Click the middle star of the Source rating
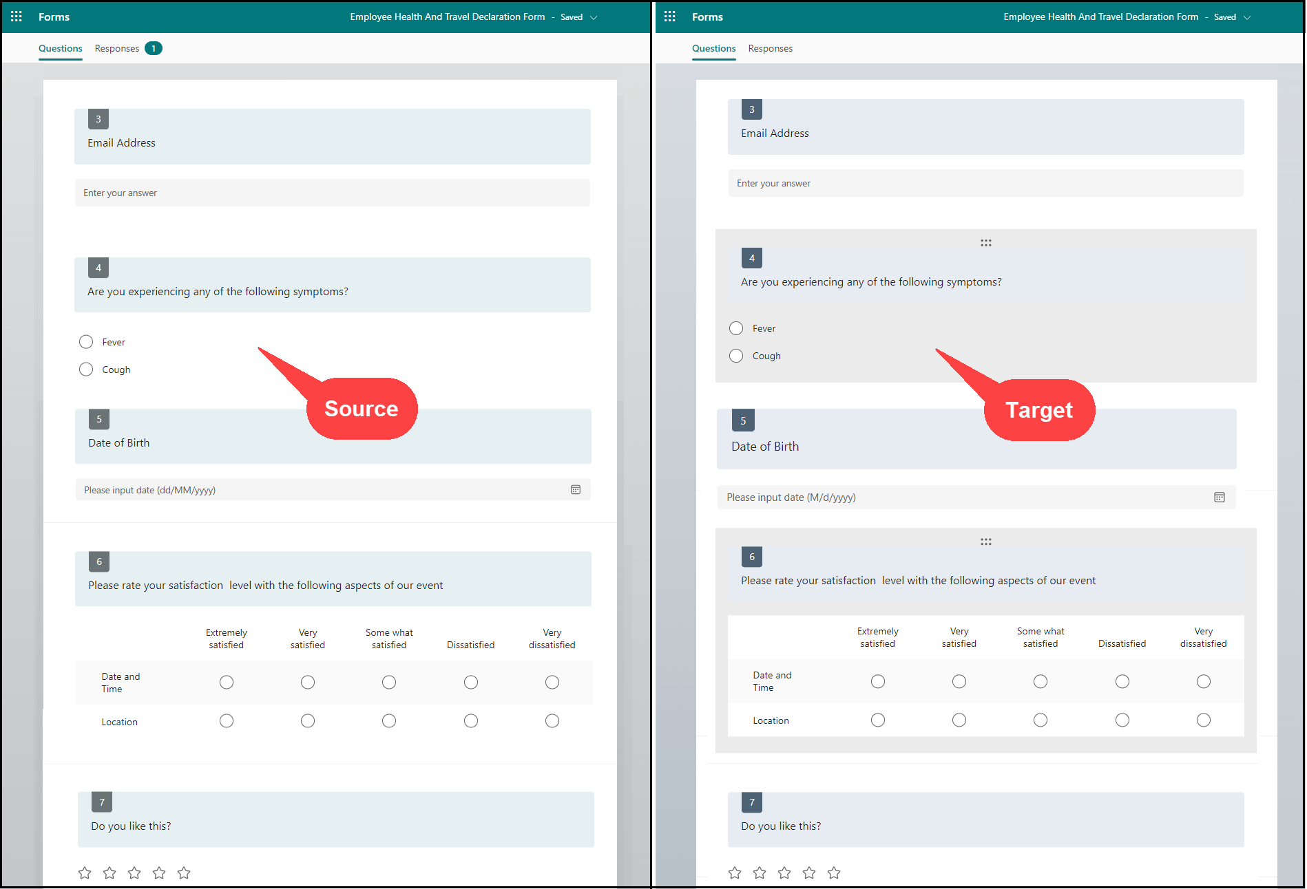1307x889 pixels. 134,872
